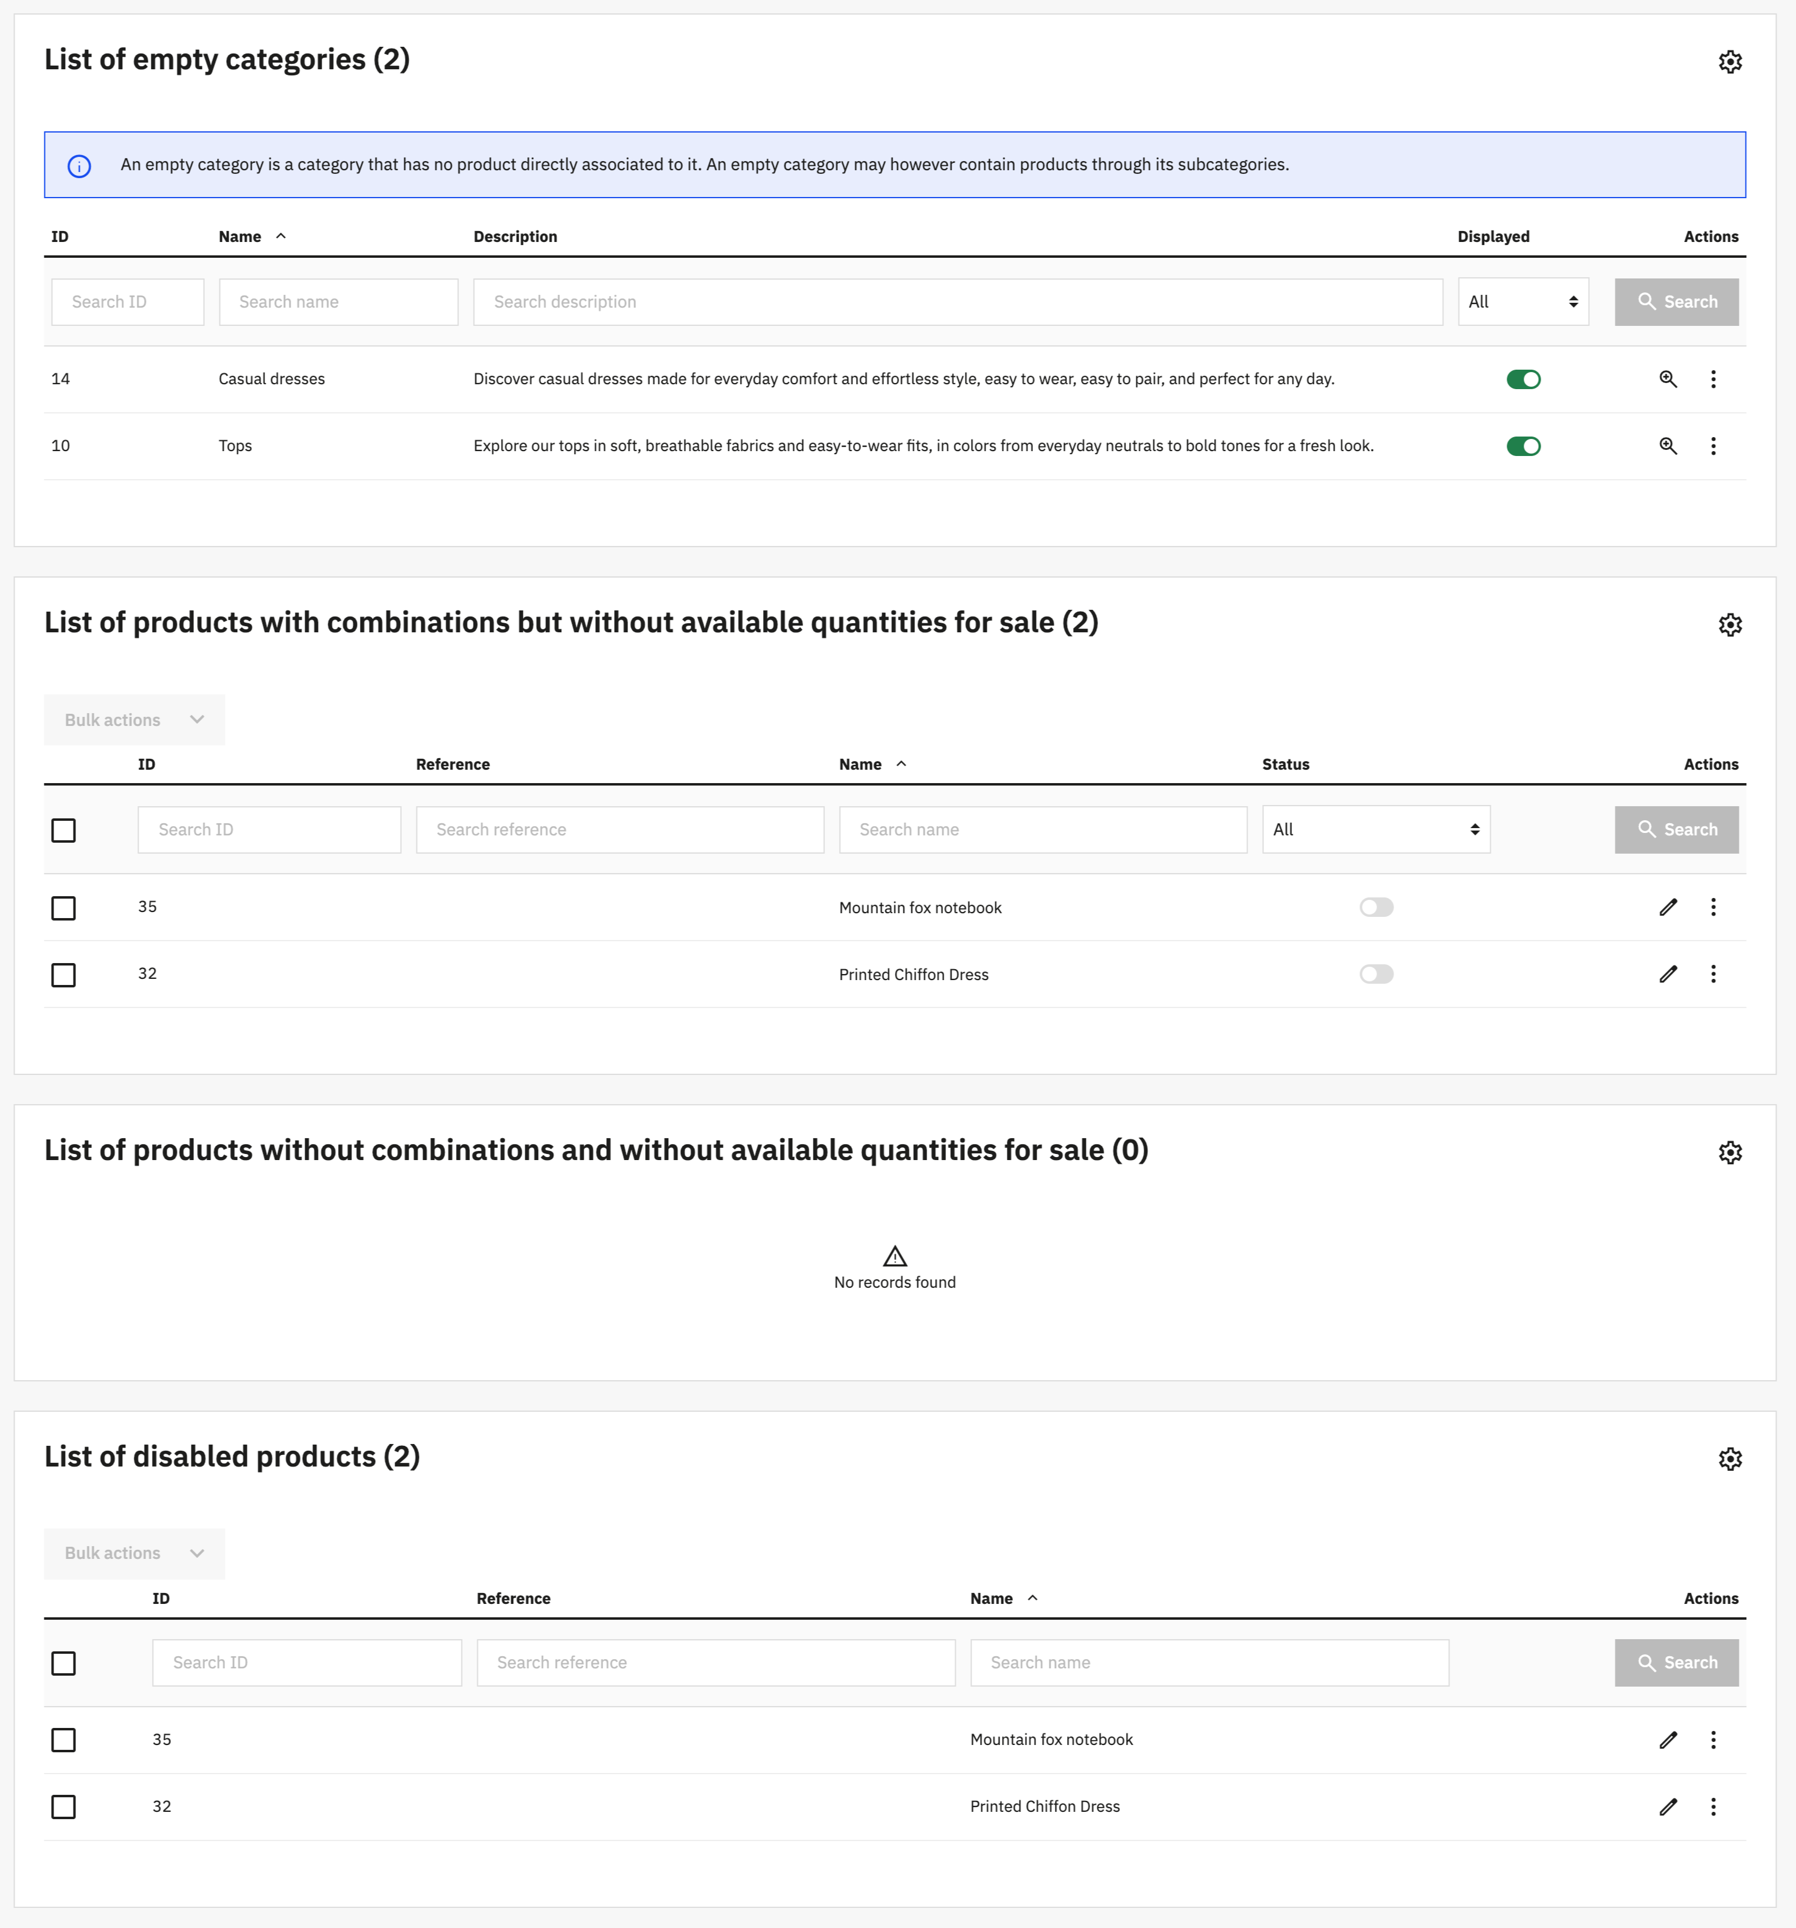The width and height of the screenshot is (1796, 1928).
Task: Click Search button in combinations products filter
Action: point(1677,829)
